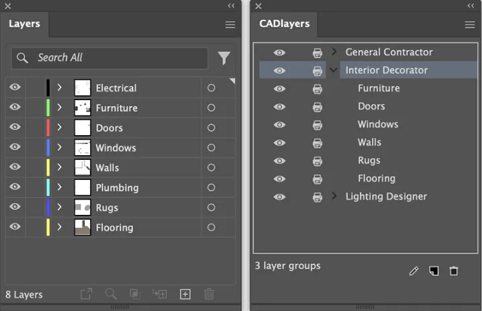Viewport: 482px width, 311px height.
Task: Toggle visibility of General Contractor group
Action: 279,52
